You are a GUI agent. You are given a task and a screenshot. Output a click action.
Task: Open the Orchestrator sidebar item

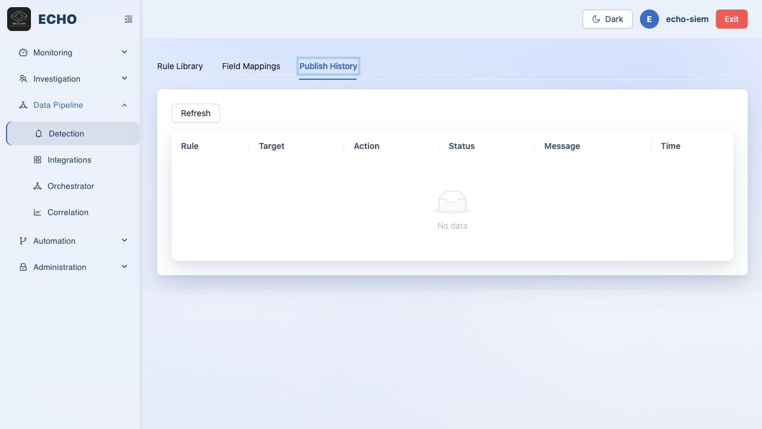pyautogui.click(x=73, y=186)
